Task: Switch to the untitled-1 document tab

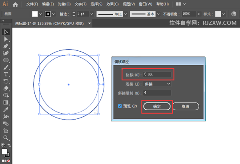Action: point(50,24)
